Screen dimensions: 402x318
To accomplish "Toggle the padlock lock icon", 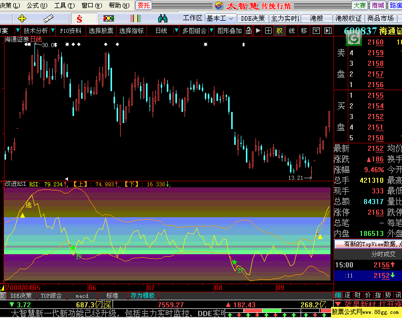I will tap(248, 31).
